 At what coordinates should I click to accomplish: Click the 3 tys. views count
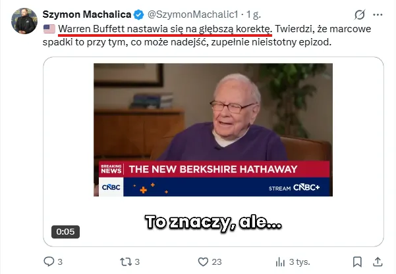pos(300,262)
